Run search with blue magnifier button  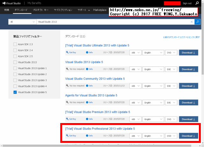pyautogui.click(x=197, y=22)
